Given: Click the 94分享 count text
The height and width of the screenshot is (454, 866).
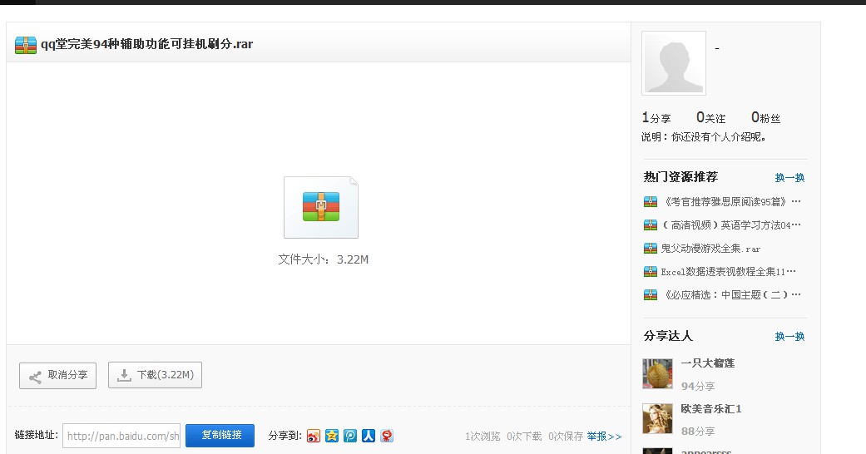Looking at the screenshot, I should click(698, 386).
